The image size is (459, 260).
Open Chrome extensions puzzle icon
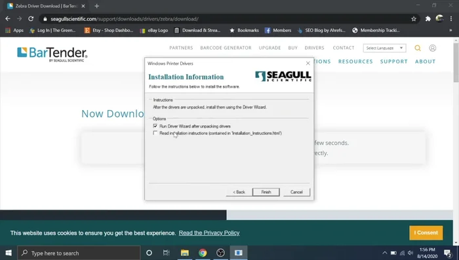coord(428,19)
